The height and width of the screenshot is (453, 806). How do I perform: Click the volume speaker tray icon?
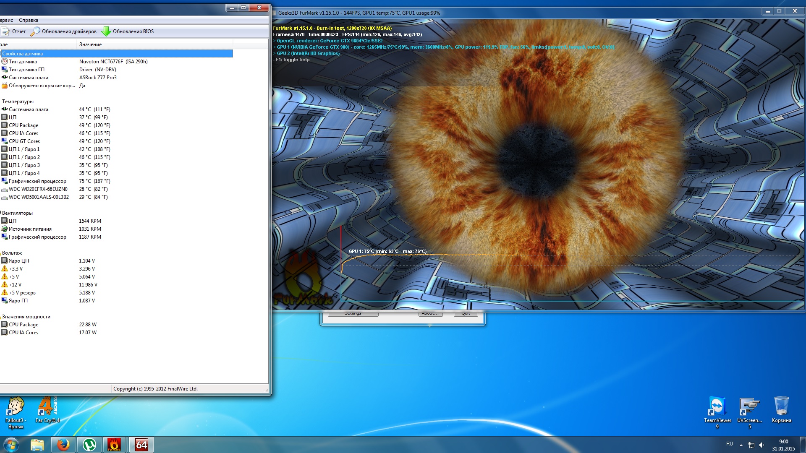click(762, 445)
